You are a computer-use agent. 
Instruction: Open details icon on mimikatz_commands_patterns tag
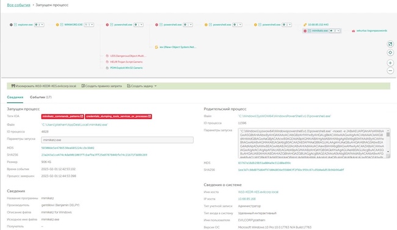point(82,117)
